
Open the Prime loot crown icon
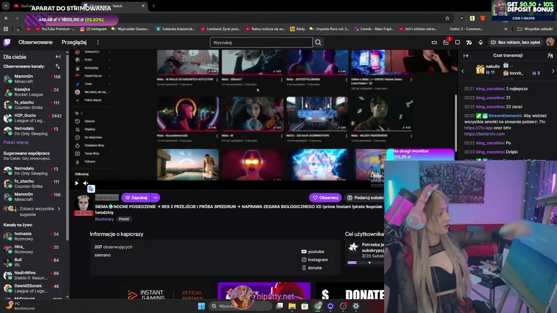[434, 42]
